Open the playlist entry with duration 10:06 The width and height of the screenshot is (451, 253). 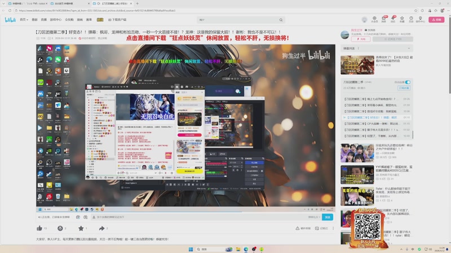pos(377,111)
